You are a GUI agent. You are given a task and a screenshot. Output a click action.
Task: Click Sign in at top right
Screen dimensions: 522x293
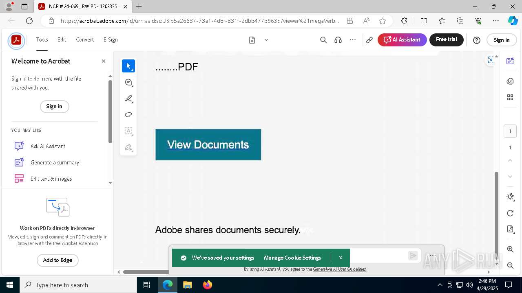[x=502, y=40]
